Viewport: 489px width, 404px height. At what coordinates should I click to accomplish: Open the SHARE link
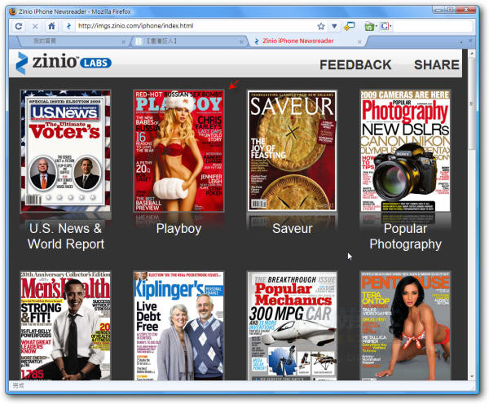pos(437,65)
